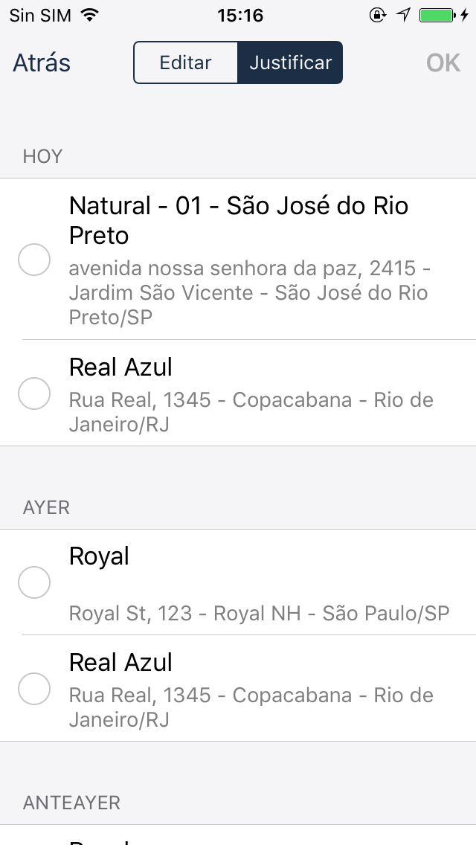Open the HOY section header
Image resolution: width=476 pixels, height=845 pixels.
click(x=42, y=156)
